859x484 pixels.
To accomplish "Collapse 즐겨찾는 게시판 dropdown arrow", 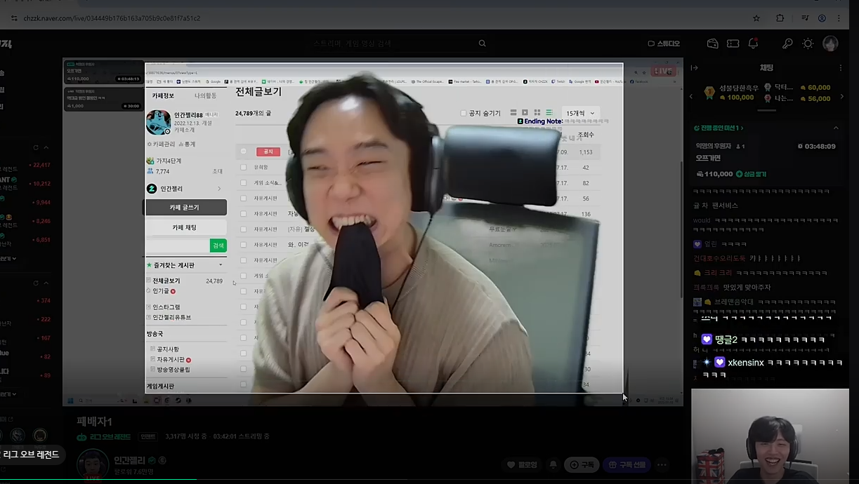I will click(x=221, y=265).
